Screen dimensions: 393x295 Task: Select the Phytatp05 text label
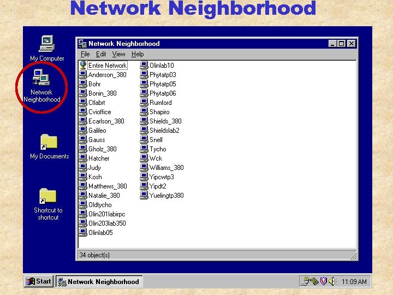(163, 84)
